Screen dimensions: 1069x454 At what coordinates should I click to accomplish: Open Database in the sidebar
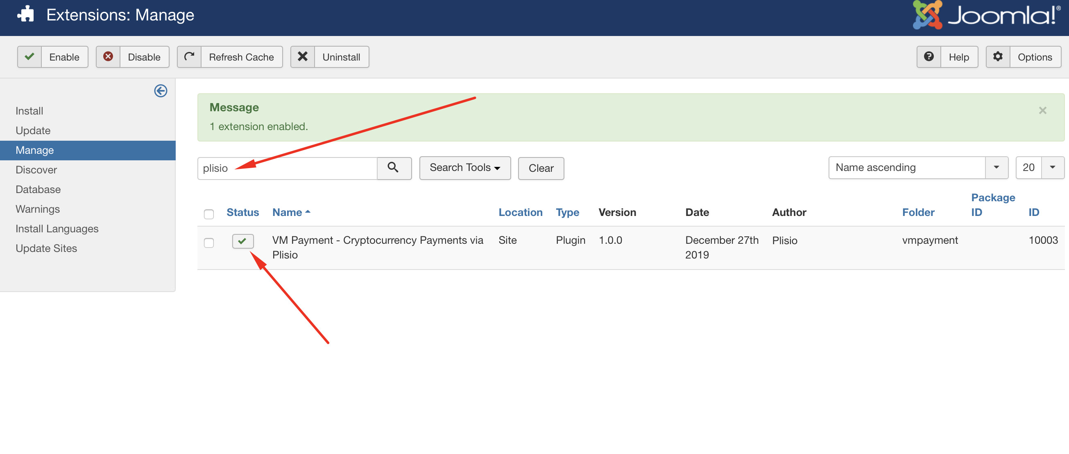[x=38, y=189]
